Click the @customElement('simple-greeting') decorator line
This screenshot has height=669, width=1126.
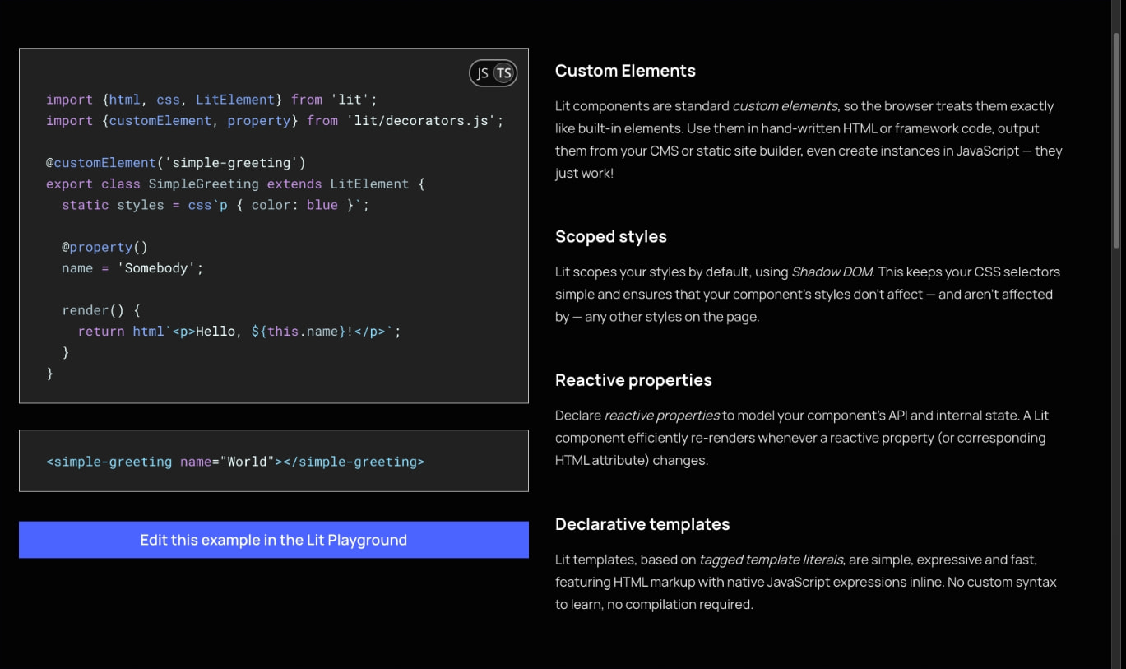176,163
